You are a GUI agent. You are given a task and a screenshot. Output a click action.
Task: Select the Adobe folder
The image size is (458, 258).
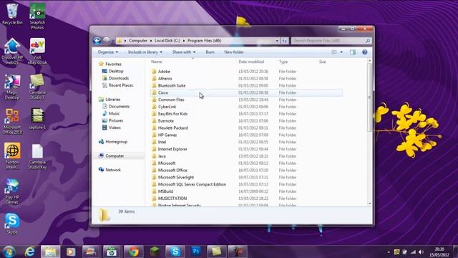click(246, 72)
